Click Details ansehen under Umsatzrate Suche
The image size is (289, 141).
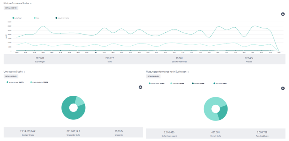coord(11,76)
